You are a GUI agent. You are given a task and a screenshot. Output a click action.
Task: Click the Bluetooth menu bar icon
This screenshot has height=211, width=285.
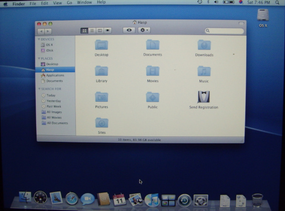coord(208,2)
